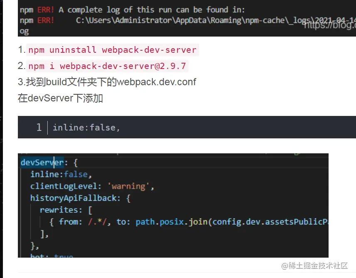Click 'inline:false,' line inside editor image
This screenshot has height=278, width=356.
[61, 175]
